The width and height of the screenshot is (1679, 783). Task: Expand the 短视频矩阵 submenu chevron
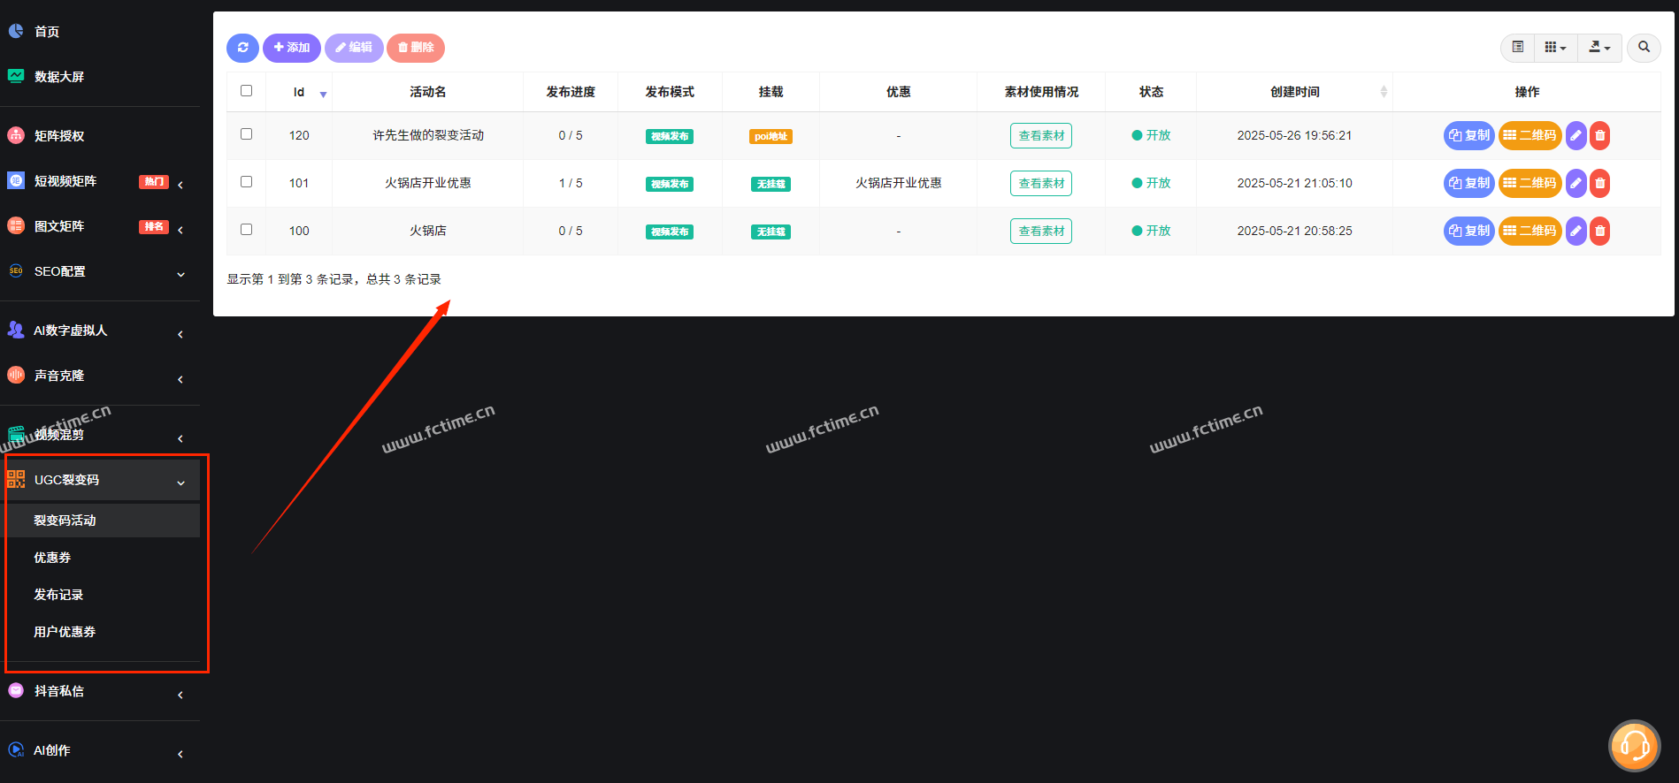click(180, 185)
